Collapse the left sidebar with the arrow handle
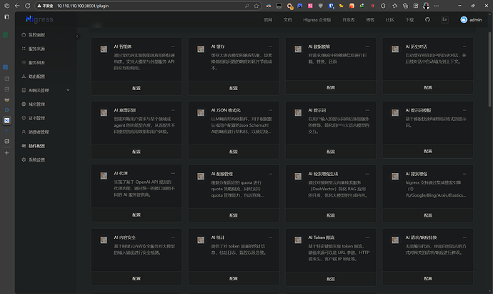The height and width of the screenshot is (294, 493). click(77, 36)
